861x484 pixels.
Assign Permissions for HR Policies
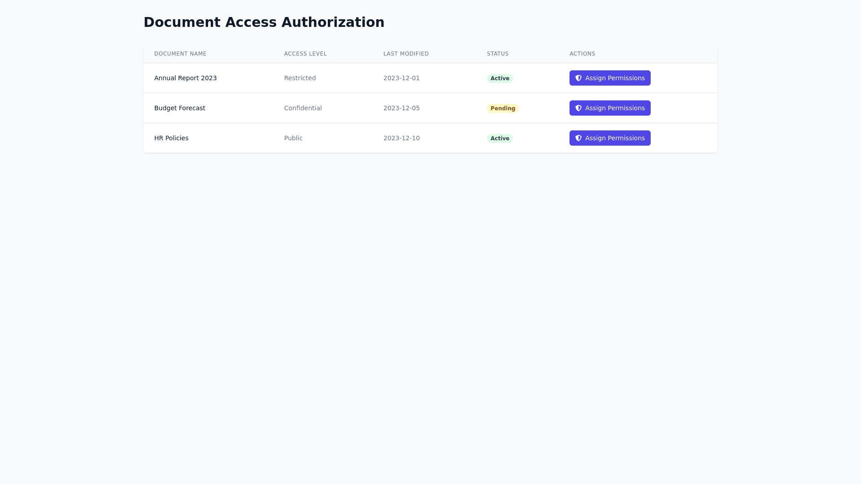coord(610,138)
